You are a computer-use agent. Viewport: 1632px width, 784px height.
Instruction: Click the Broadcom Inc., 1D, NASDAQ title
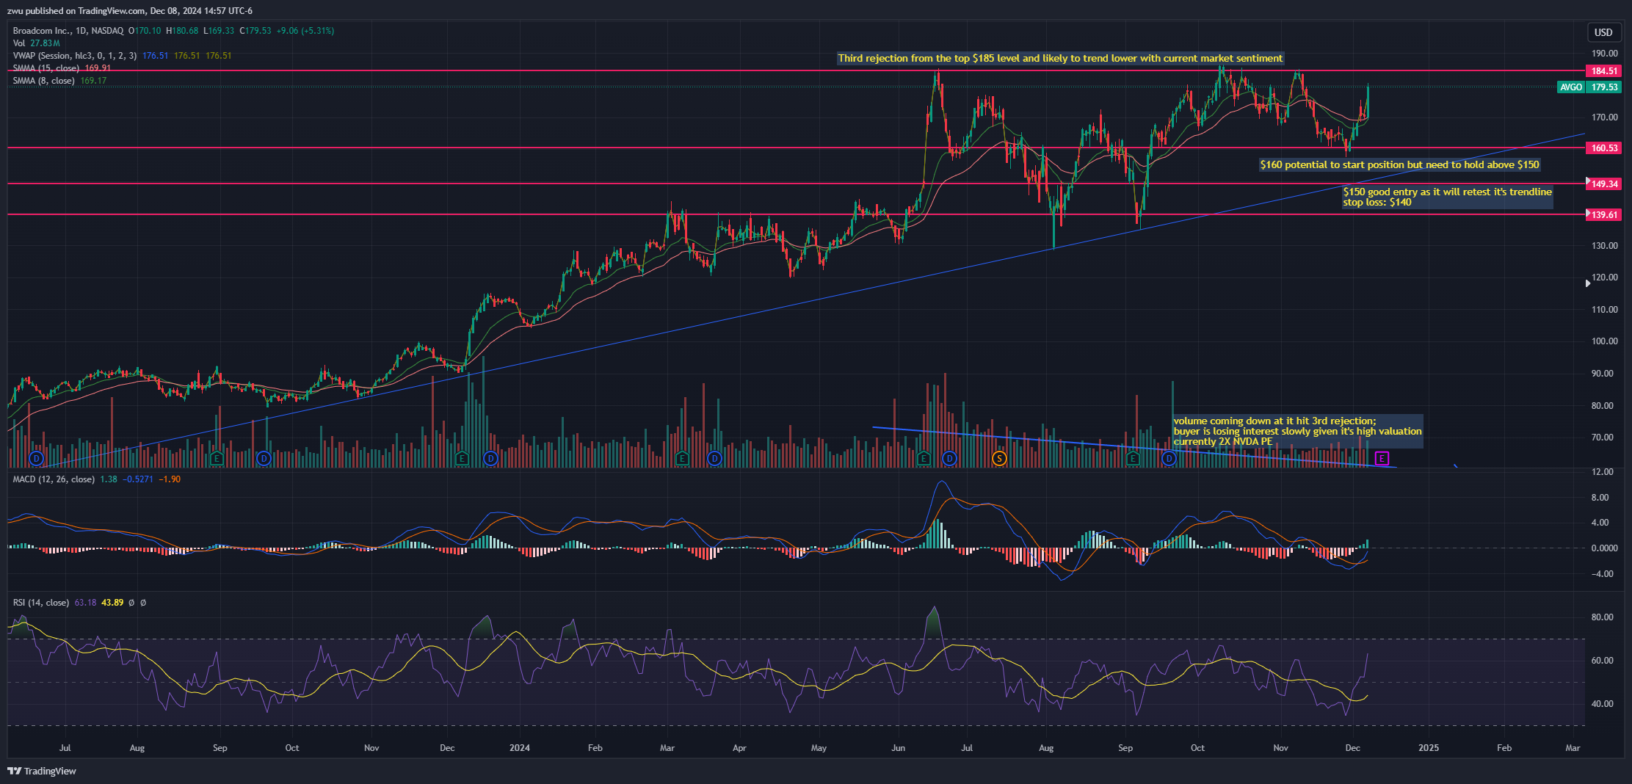[x=68, y=31]
